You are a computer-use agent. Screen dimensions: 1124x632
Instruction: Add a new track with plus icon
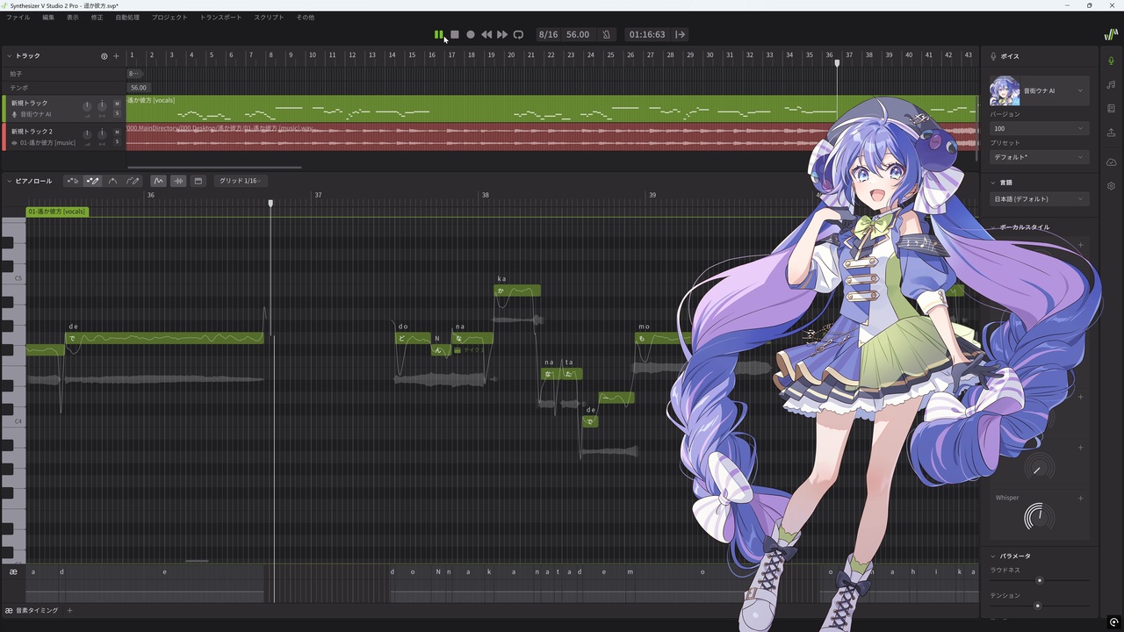pos(116,56)
